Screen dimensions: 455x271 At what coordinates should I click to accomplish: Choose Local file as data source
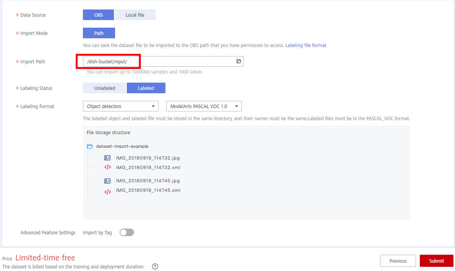click(135, 15)
